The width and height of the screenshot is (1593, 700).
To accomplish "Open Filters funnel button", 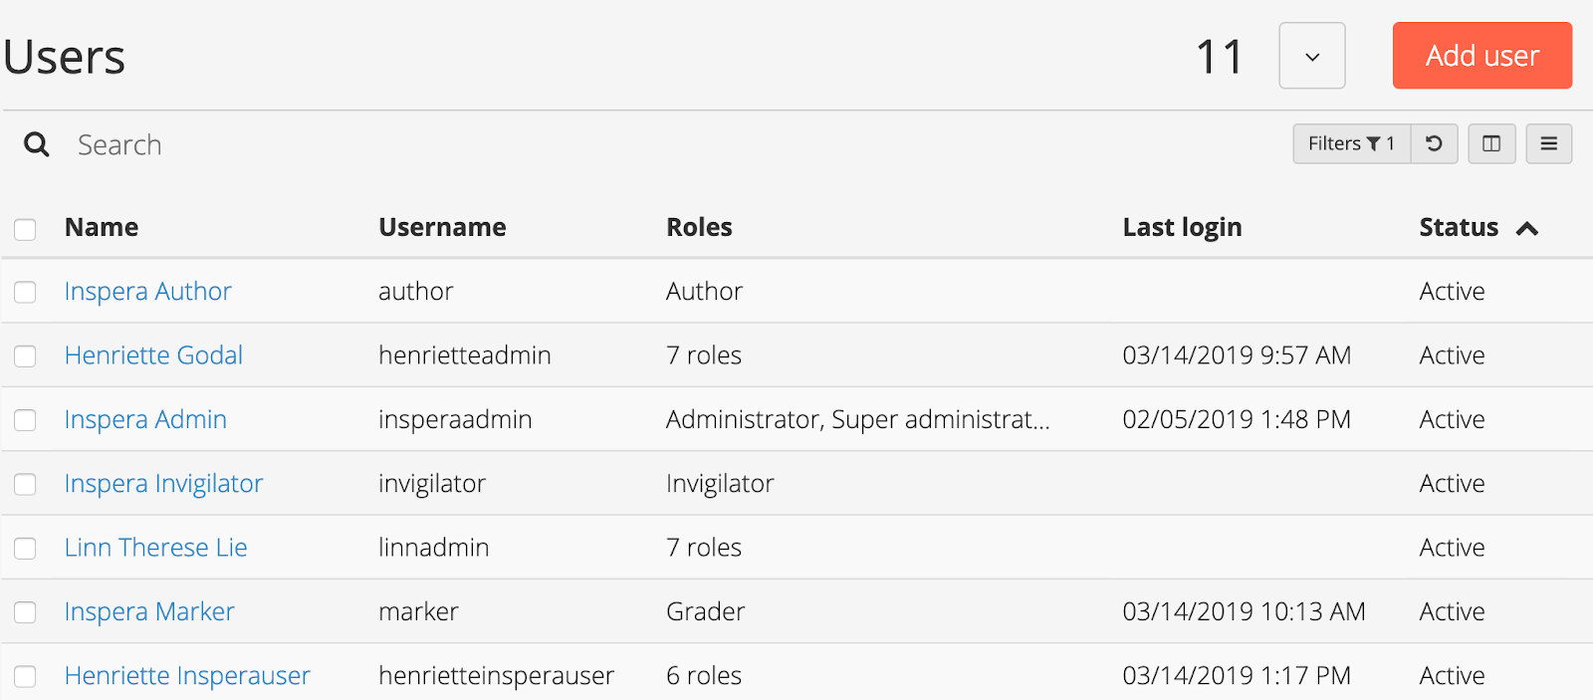I will pyautogui.click(x=1351, y=143).
